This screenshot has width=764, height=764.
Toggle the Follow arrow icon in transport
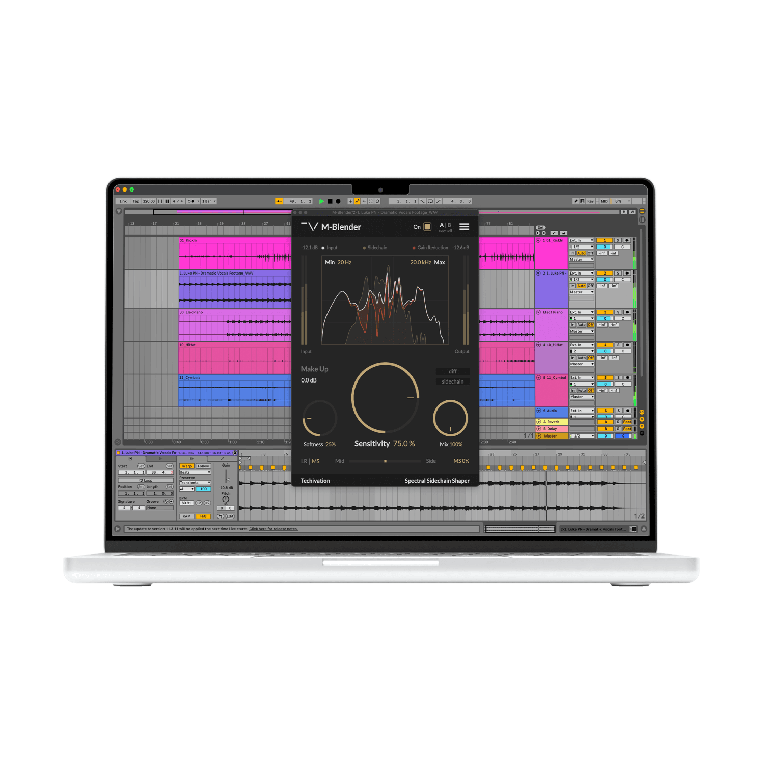point(279,201)
